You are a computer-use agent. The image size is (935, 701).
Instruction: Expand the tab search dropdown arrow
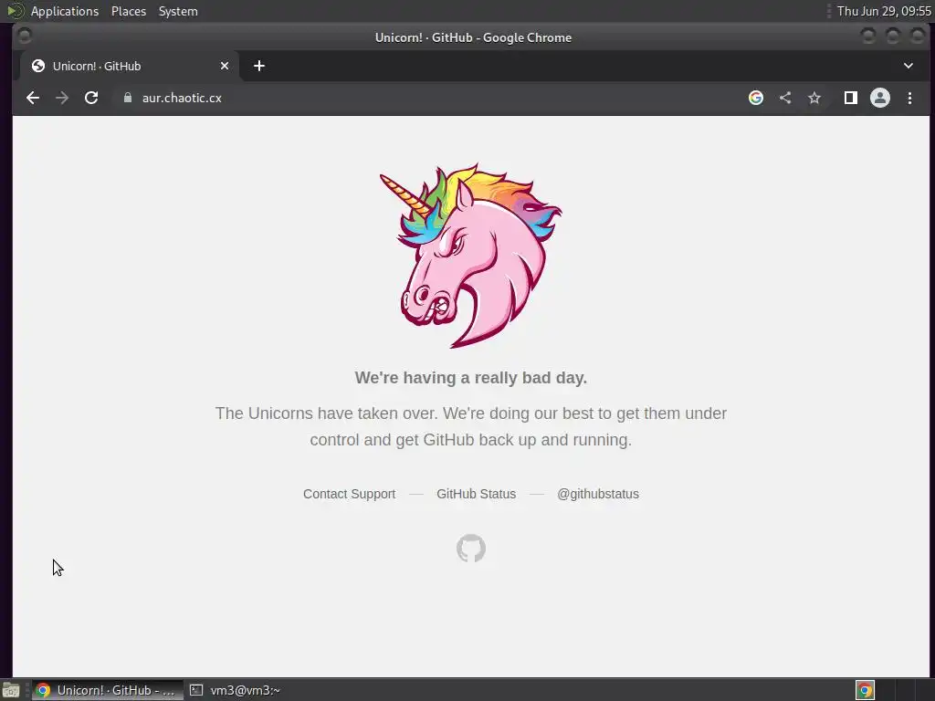click(909, 66)
